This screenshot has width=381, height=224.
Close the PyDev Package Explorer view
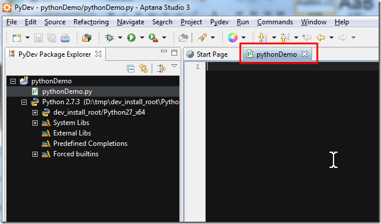click(98, 54)
